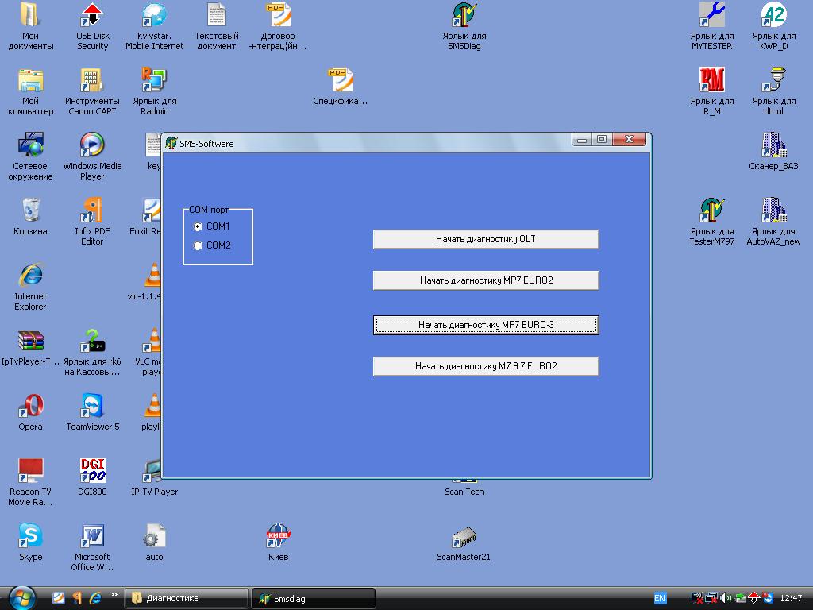Launch Ярлык для Radmin shortcut
The image size is (813, 610).
(155, 91)
